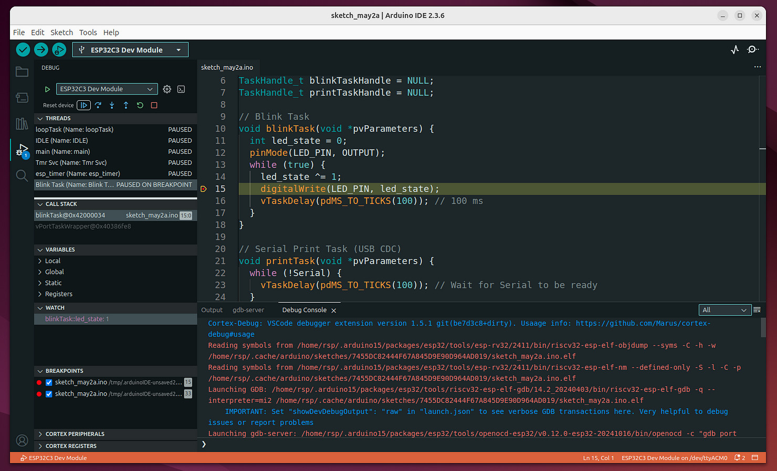Toggle the bottom panel icon in status bar
This screenshot has width=777, height=471.
[x=755, y=458]
